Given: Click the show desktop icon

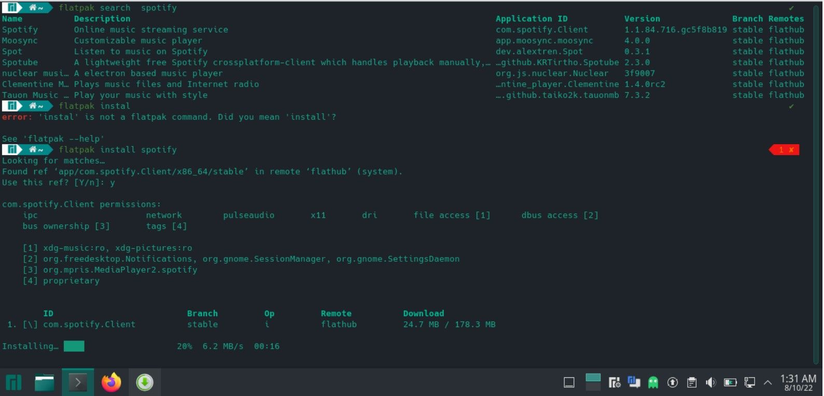Looking at the screenshot, I should click(569, 383).
